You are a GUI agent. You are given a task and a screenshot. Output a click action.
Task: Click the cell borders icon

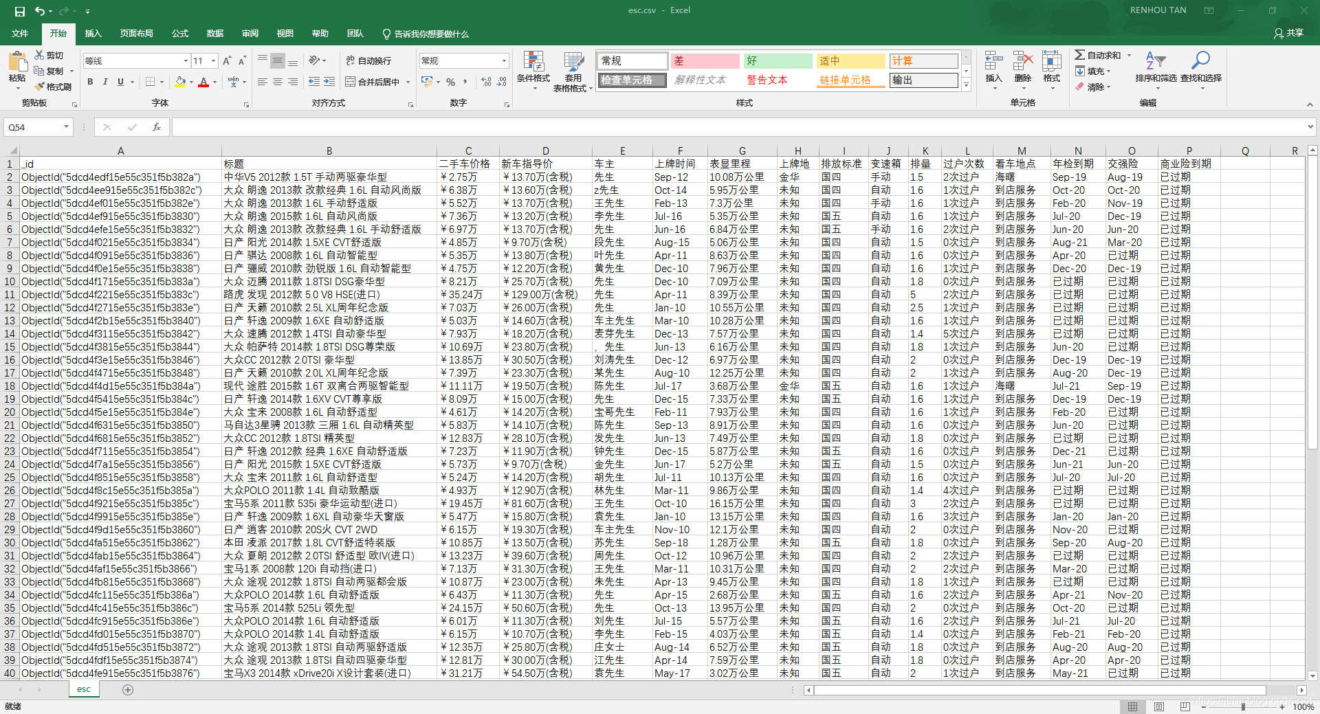pos(150,82)
